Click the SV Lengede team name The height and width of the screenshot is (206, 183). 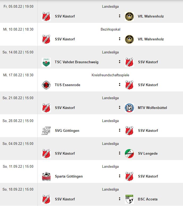[x=148, y=153]
